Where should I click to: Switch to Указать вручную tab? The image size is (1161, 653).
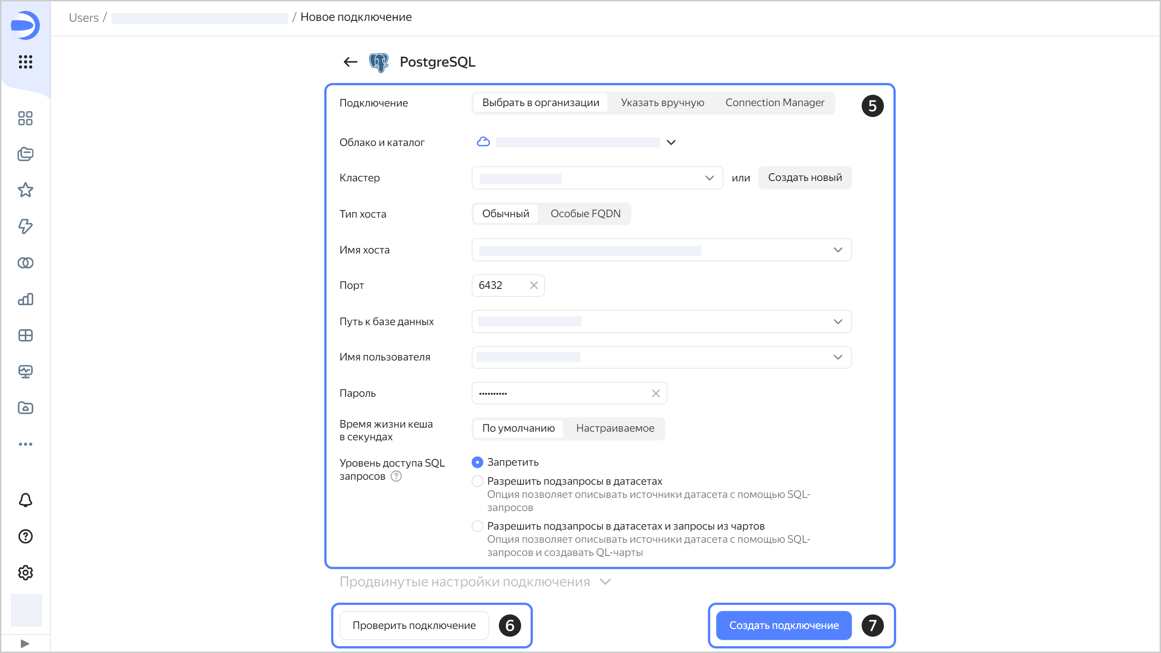click(x=662, y=103)
